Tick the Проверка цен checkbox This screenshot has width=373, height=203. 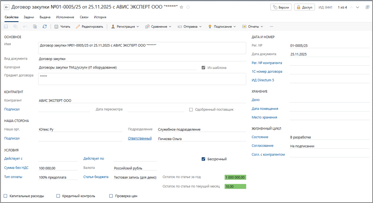(111, 196)
